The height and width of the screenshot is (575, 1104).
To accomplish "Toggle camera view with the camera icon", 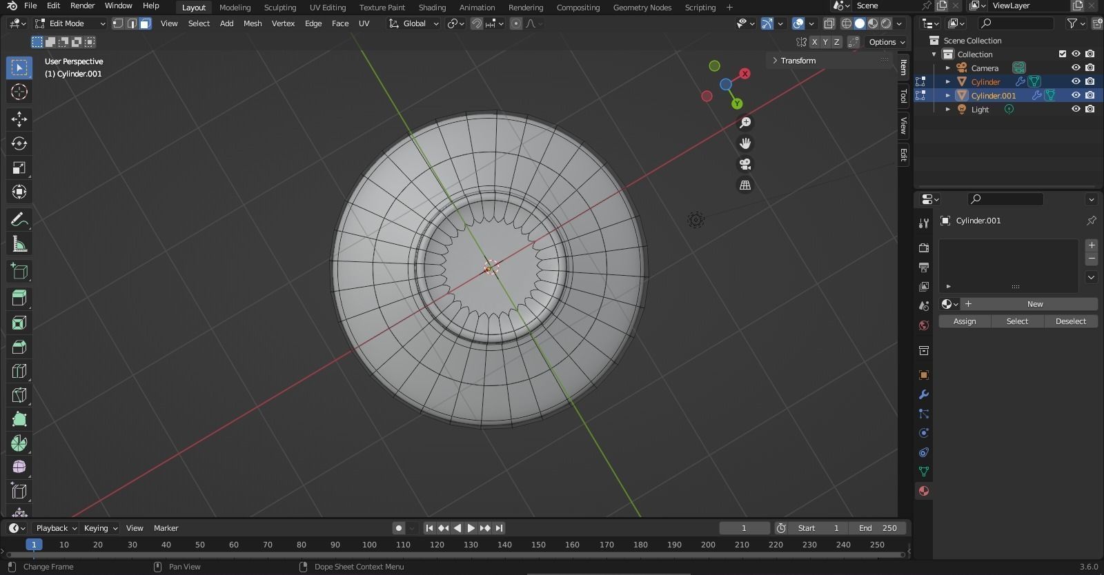I will pos(745,164).
